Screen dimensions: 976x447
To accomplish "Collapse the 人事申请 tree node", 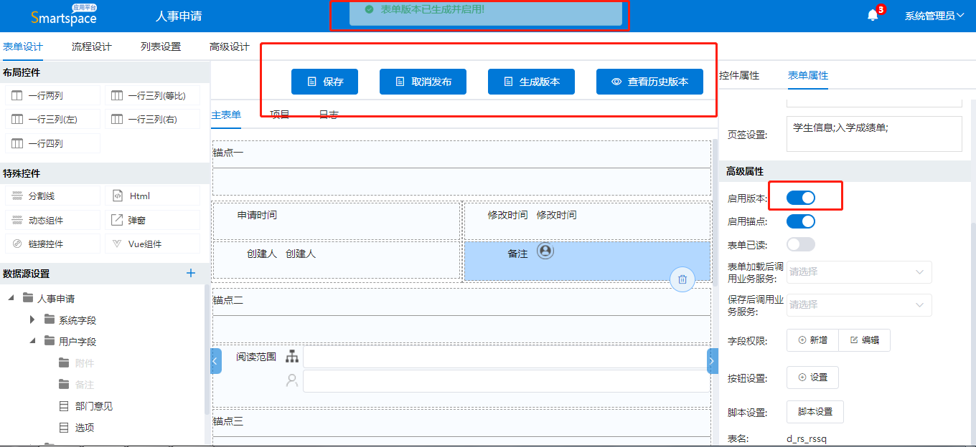I will pyautogui.click(x=9, y=298).
